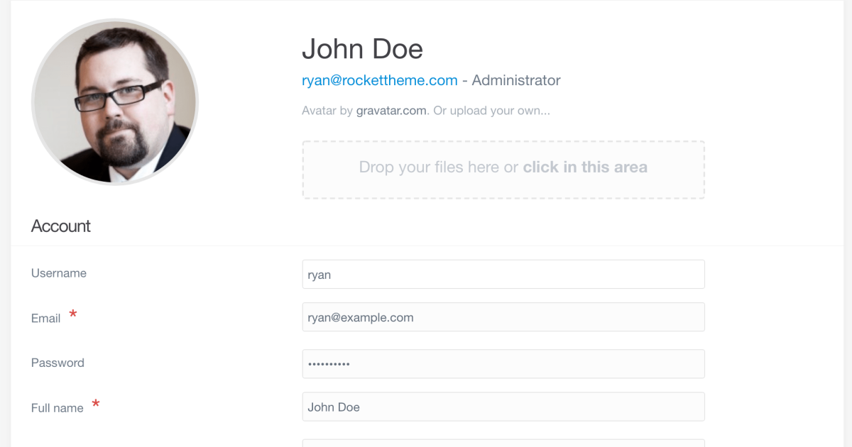This screenshot has width=852, height=447.
Task: Visit the gravatar.com link
Action: click(391, 111)
